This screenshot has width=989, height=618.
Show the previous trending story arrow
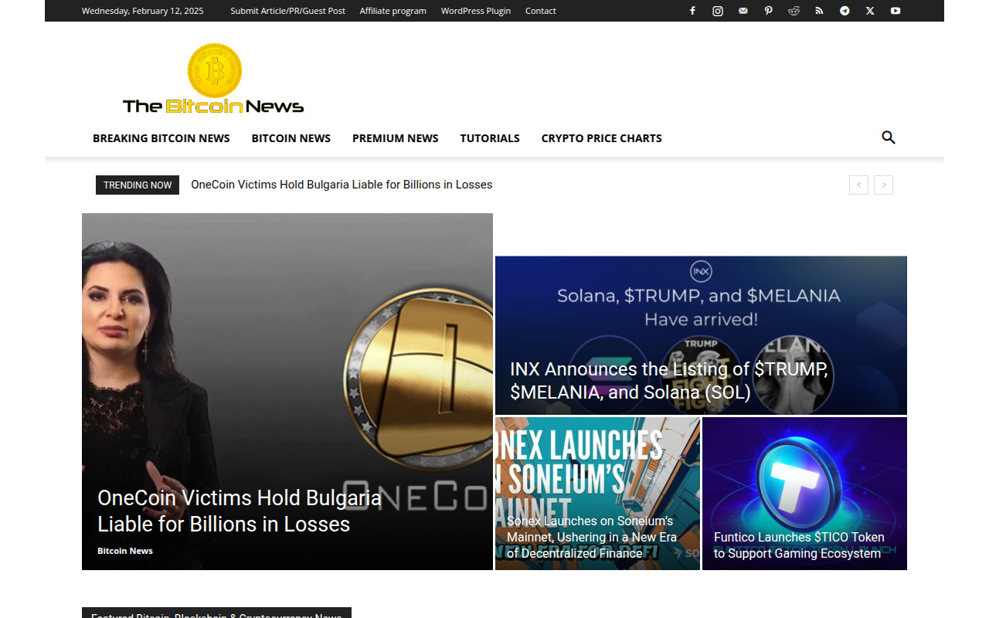point(858,185)
